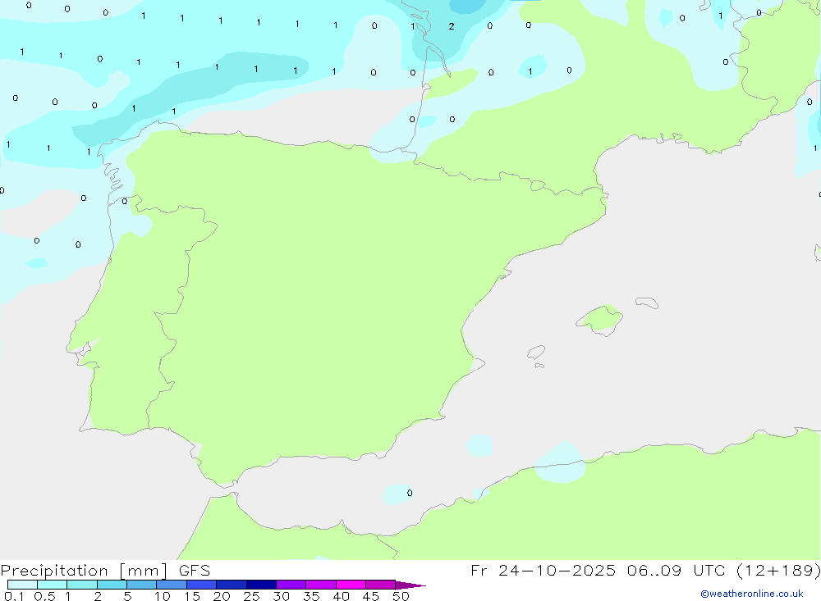Screen dimensions: 821x601
Task: Pick the 5–10 mm legend color swatch
Action: [x=142, y=585]
